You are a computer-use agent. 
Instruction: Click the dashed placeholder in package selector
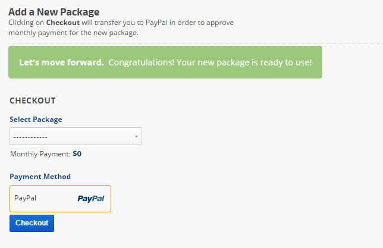30,137
